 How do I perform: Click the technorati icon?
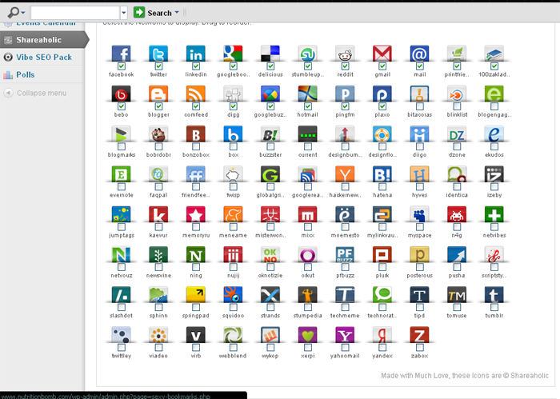(x=382, y=295)
